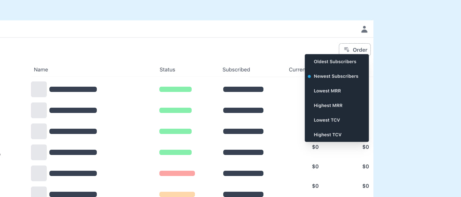Open the user profile icon

click(364, 29)
